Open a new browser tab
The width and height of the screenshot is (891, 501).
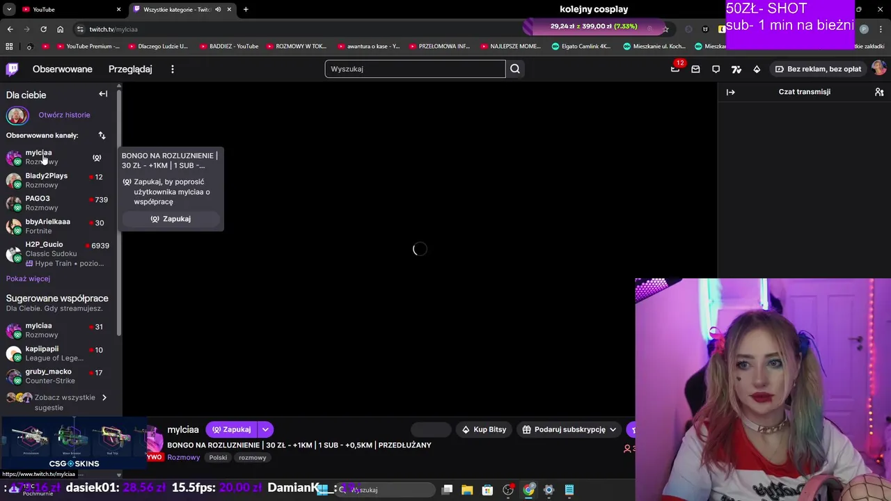point(246,9)
